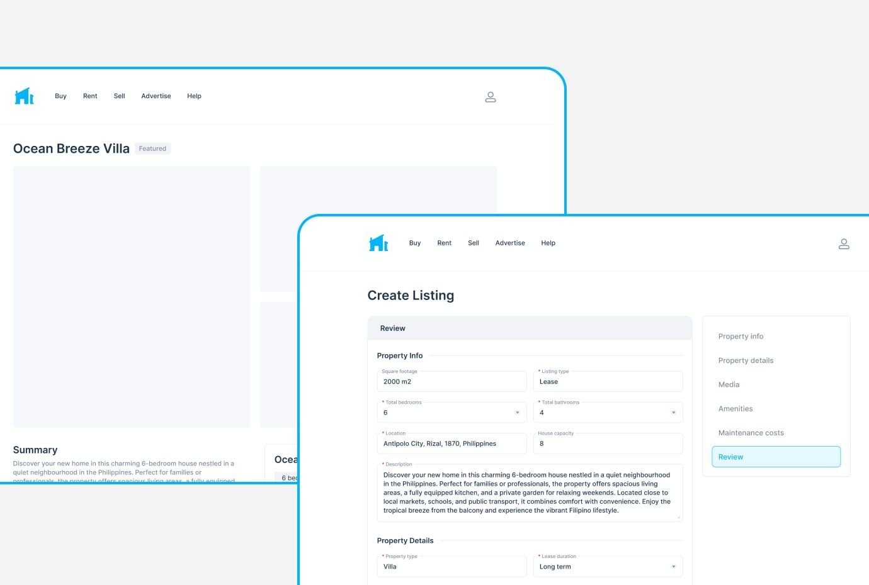Expand the Total bathrooms dropdown
Screen dimensions: 869x585
(x=608, y=413)
